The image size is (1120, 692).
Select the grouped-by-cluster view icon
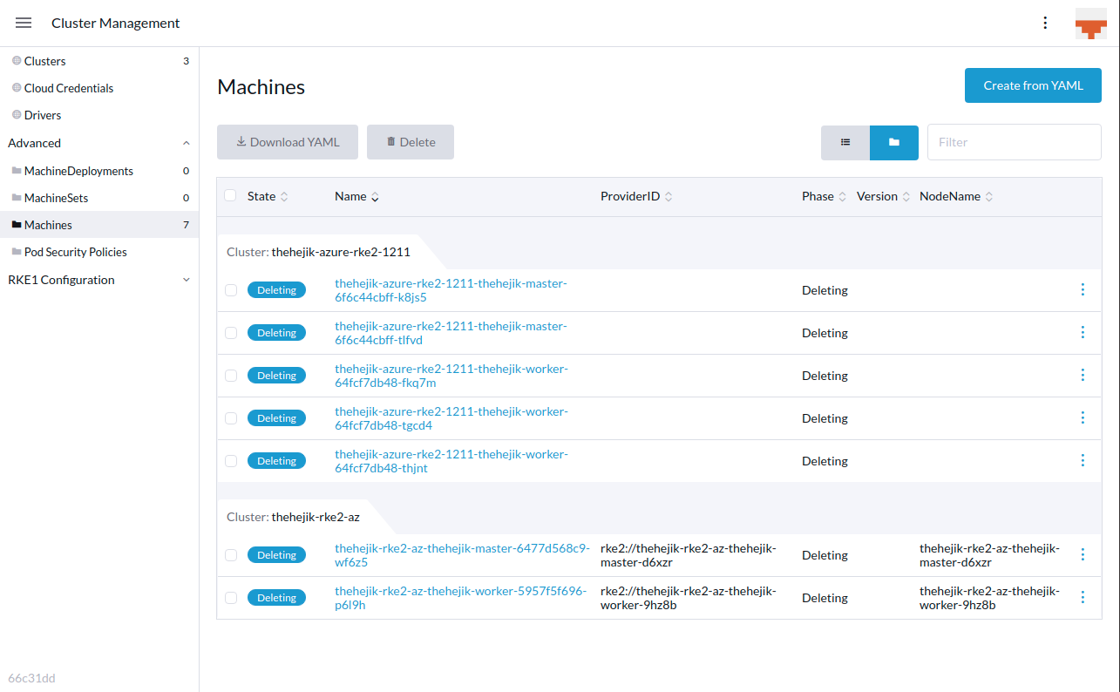click(x=894, y=141)
